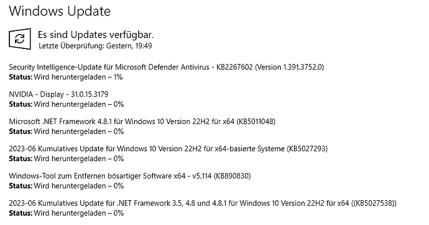Click the 'Version 1.391.3752.0' text
429x225 pixels.
[x=290, y=67]
